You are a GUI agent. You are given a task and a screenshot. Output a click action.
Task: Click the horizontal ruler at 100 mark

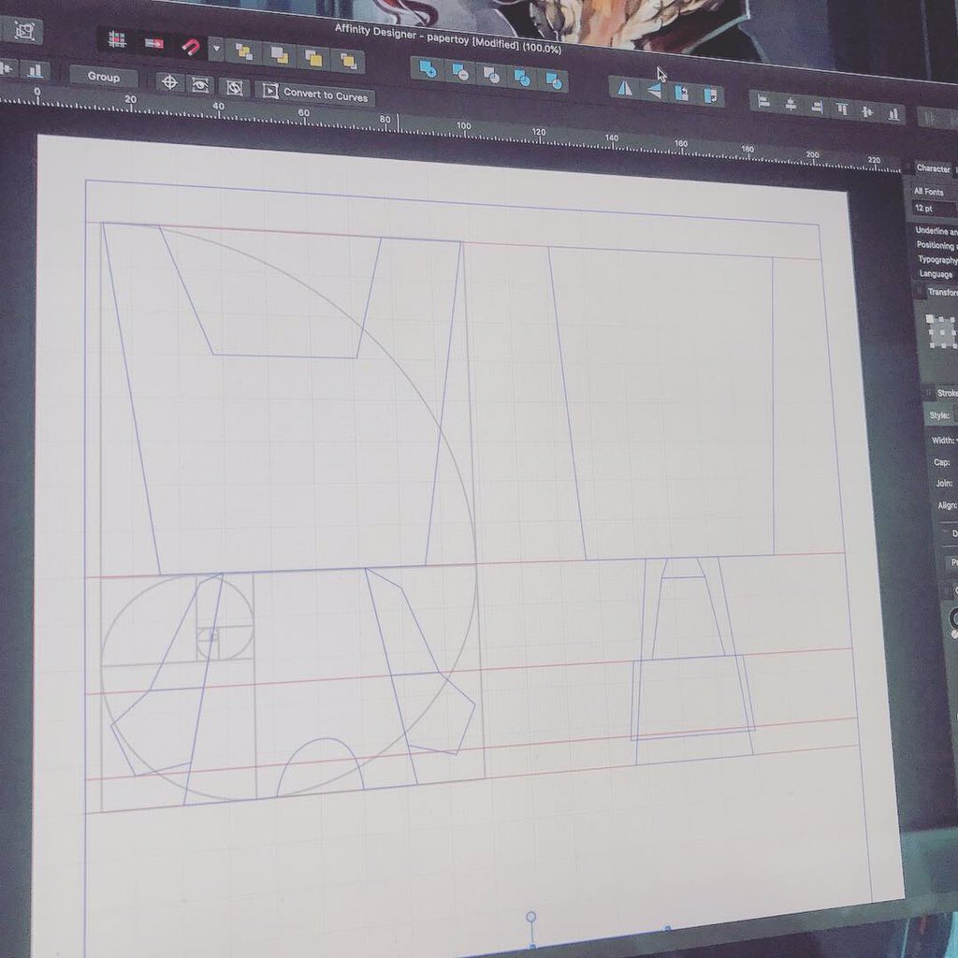(464, 126)
